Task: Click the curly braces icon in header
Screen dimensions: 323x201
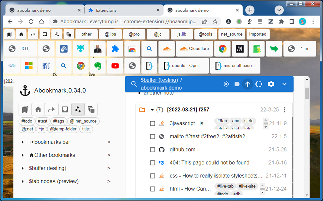Action: click(x=259, y=84)
